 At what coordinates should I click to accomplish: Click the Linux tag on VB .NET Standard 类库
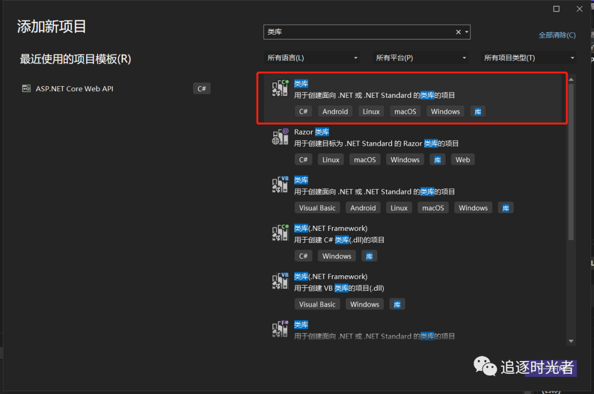point(399,208)
